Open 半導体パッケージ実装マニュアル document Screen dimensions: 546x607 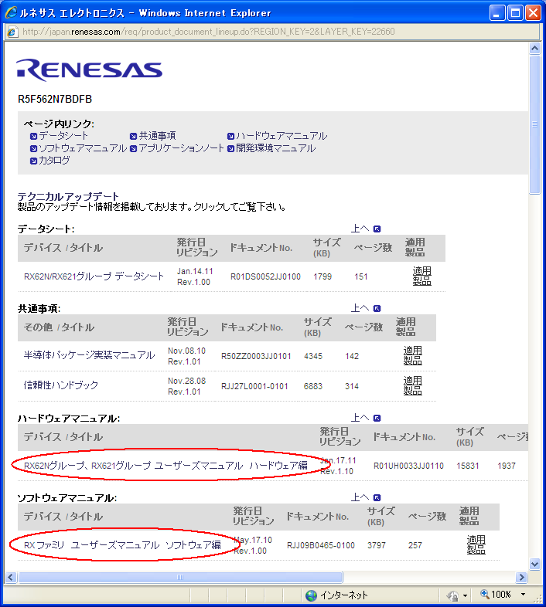pos(89,355)
